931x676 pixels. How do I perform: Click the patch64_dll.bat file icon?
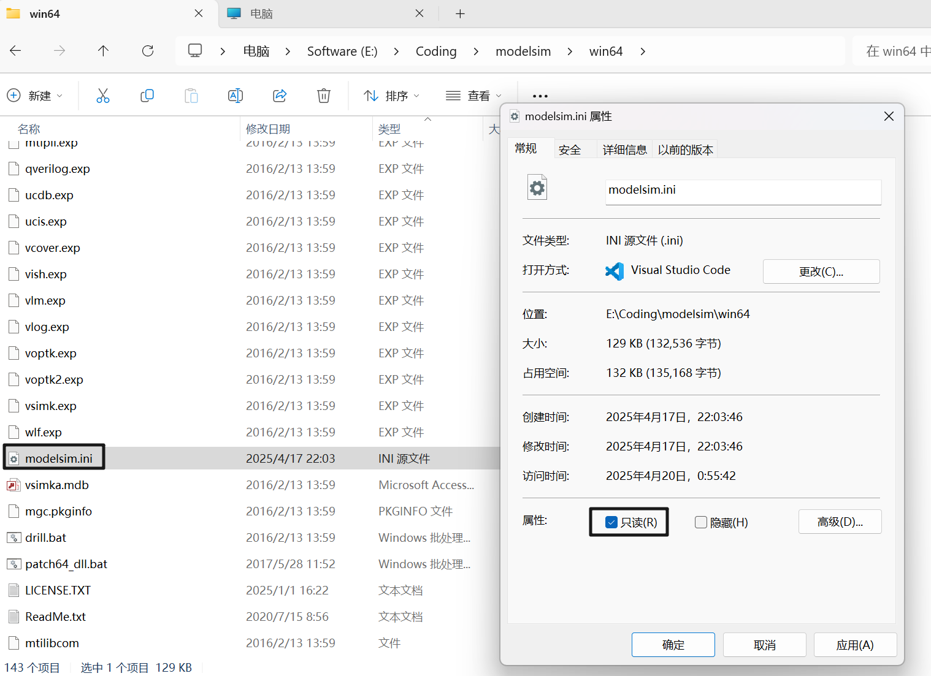13,564
